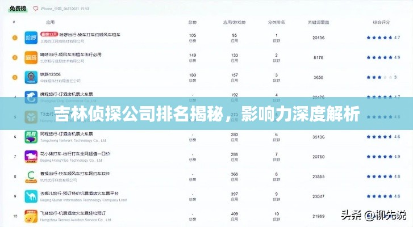
Task: Sort by the 关键词覆盖 column header
Action: coord(318,22)
